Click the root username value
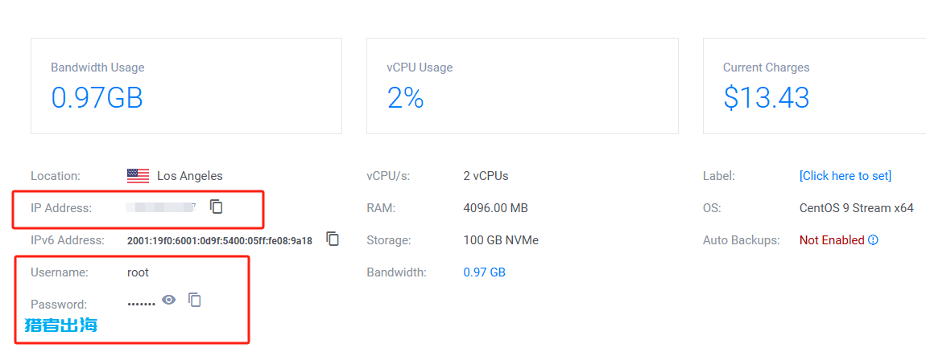 point(138,272)
